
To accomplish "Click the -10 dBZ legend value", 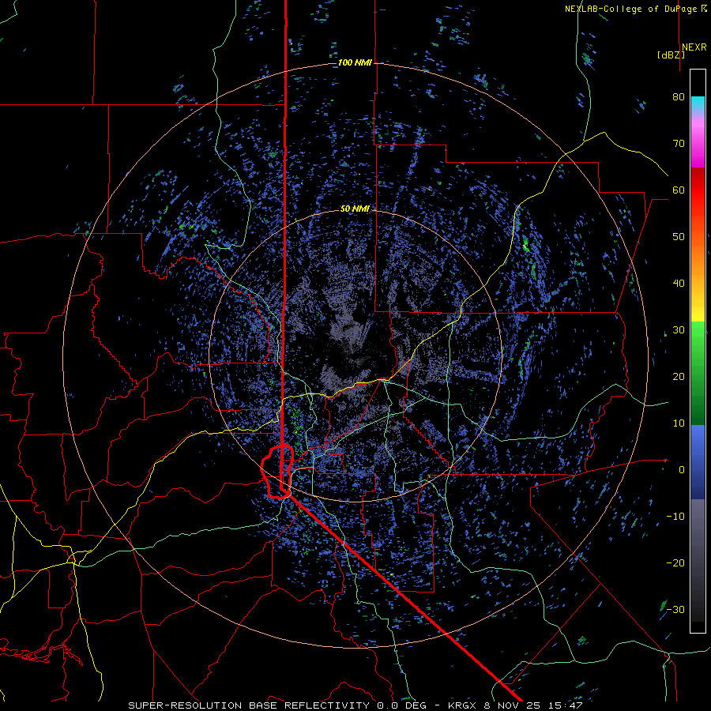I will pyautogui.click(x=675, y=516).
